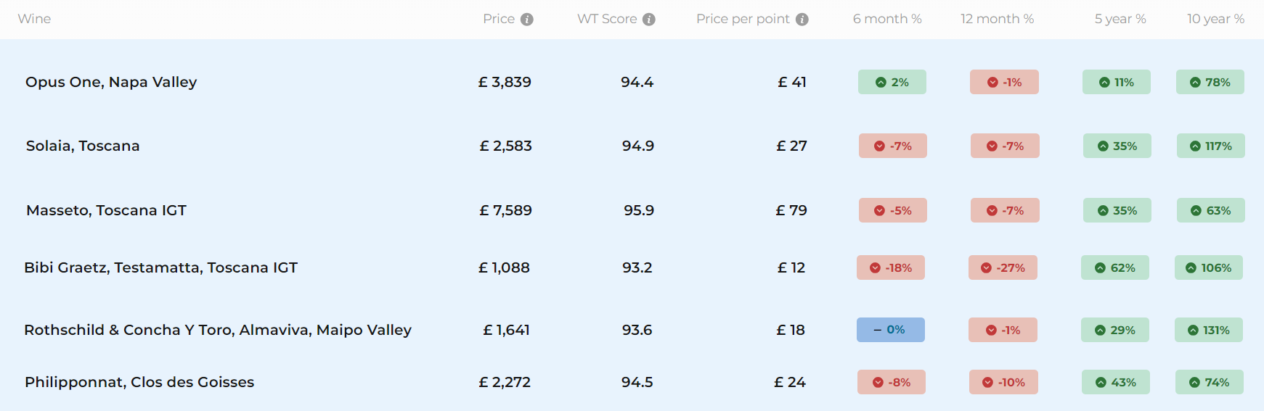Sort by the 5 year % header
This screenshot has height=411, width=1264.
coord(1120,19)
